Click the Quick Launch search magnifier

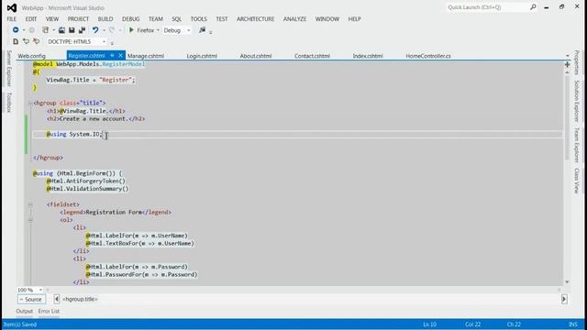(x=533, y=7)
